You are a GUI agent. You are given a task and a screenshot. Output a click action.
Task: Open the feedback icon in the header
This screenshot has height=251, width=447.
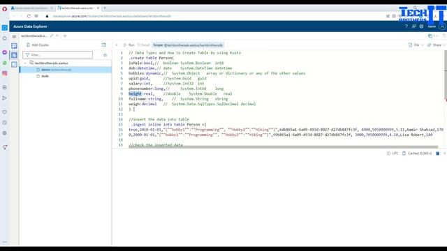[x=414, y=26]
